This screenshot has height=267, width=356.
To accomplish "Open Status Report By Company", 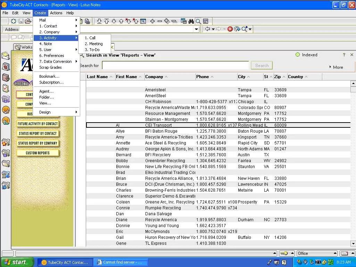I will coord(38,143).
